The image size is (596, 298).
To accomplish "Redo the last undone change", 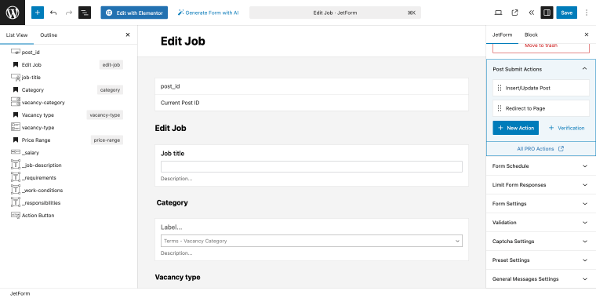I will 69,13.
